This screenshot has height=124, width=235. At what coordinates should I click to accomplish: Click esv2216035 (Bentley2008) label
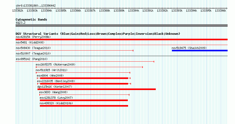(x=56, y=81)
